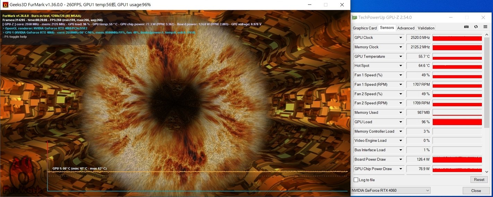Click the FurMark app icon in title bar
Screen dimensions: 493x197
[5, 5]
